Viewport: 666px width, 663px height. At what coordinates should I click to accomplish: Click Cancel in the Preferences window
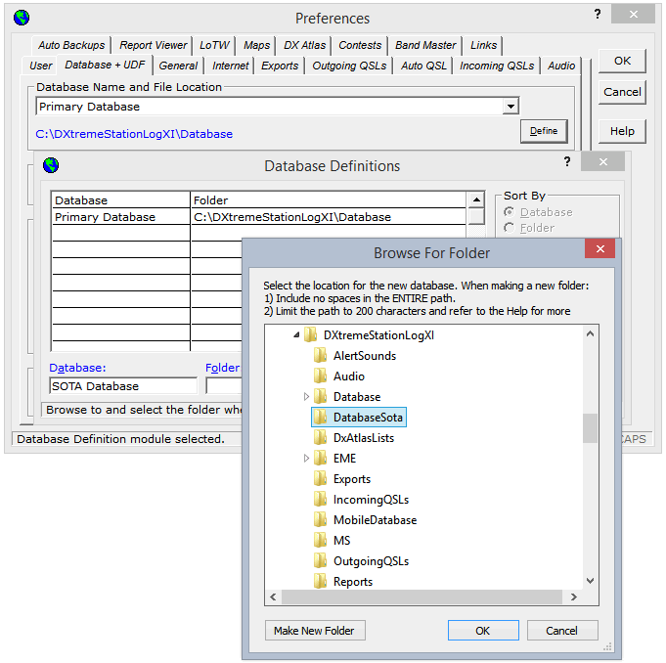(622, 92)
